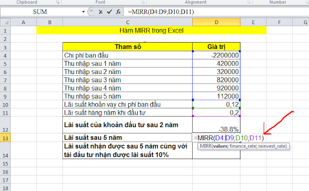Image resolution: width=309 pixels, height=191 pixels.
Task: Click 'finance_rate' in the MIRR tooltip
Action: tap(242, 146)
